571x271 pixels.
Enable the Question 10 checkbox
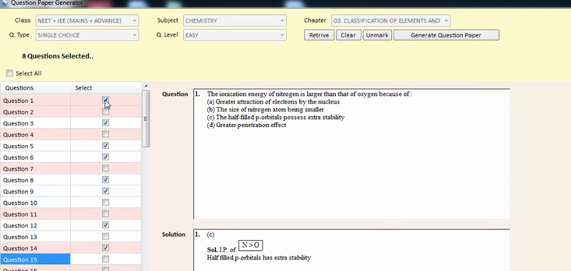[x=106, y=203]
